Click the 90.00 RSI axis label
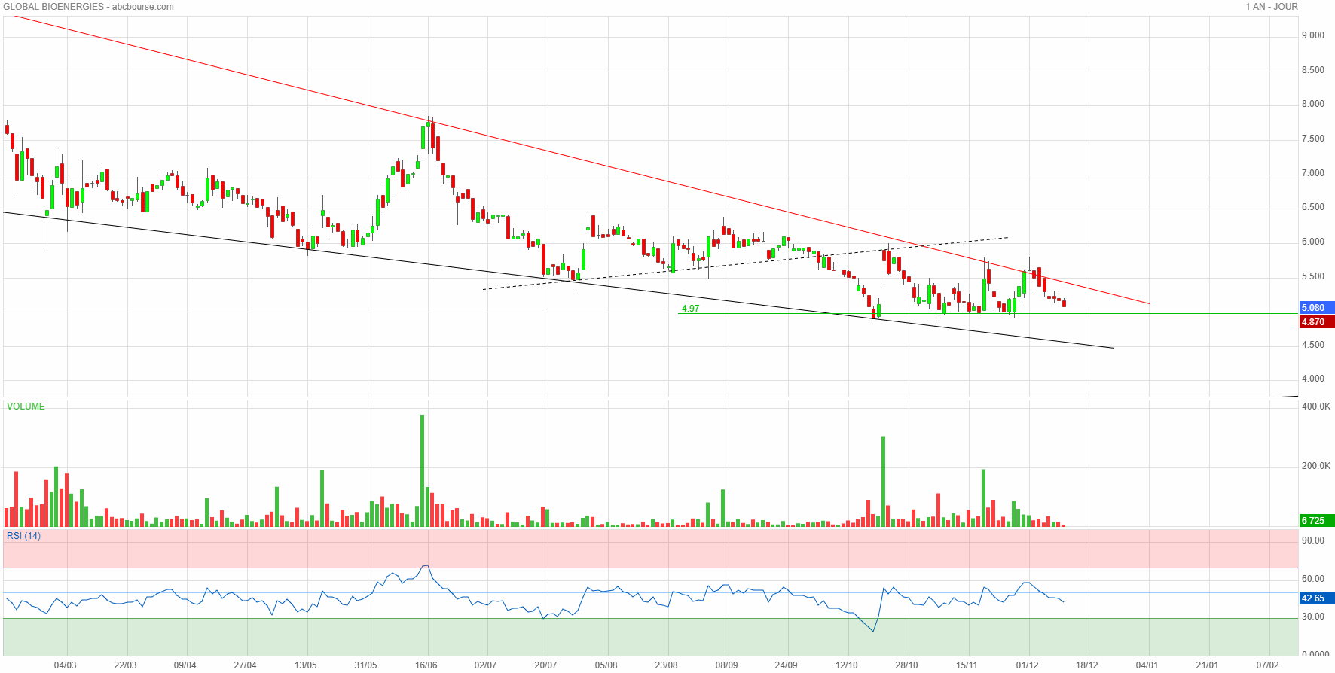Screen dimensions: 1335x673 1313,541
